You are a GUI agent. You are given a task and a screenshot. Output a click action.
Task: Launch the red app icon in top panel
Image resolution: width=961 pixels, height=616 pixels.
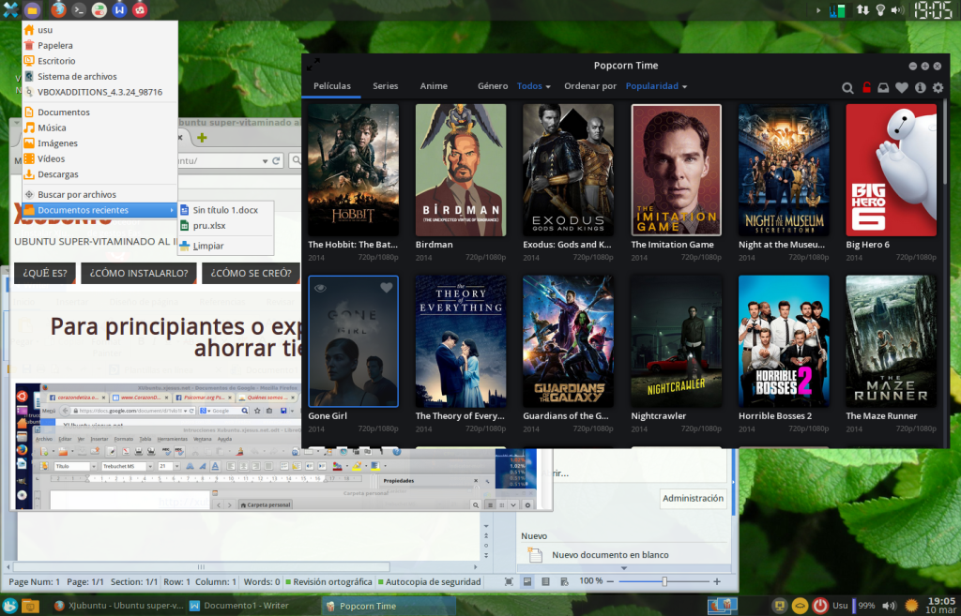pyautogui.click(x=140, y=9)
